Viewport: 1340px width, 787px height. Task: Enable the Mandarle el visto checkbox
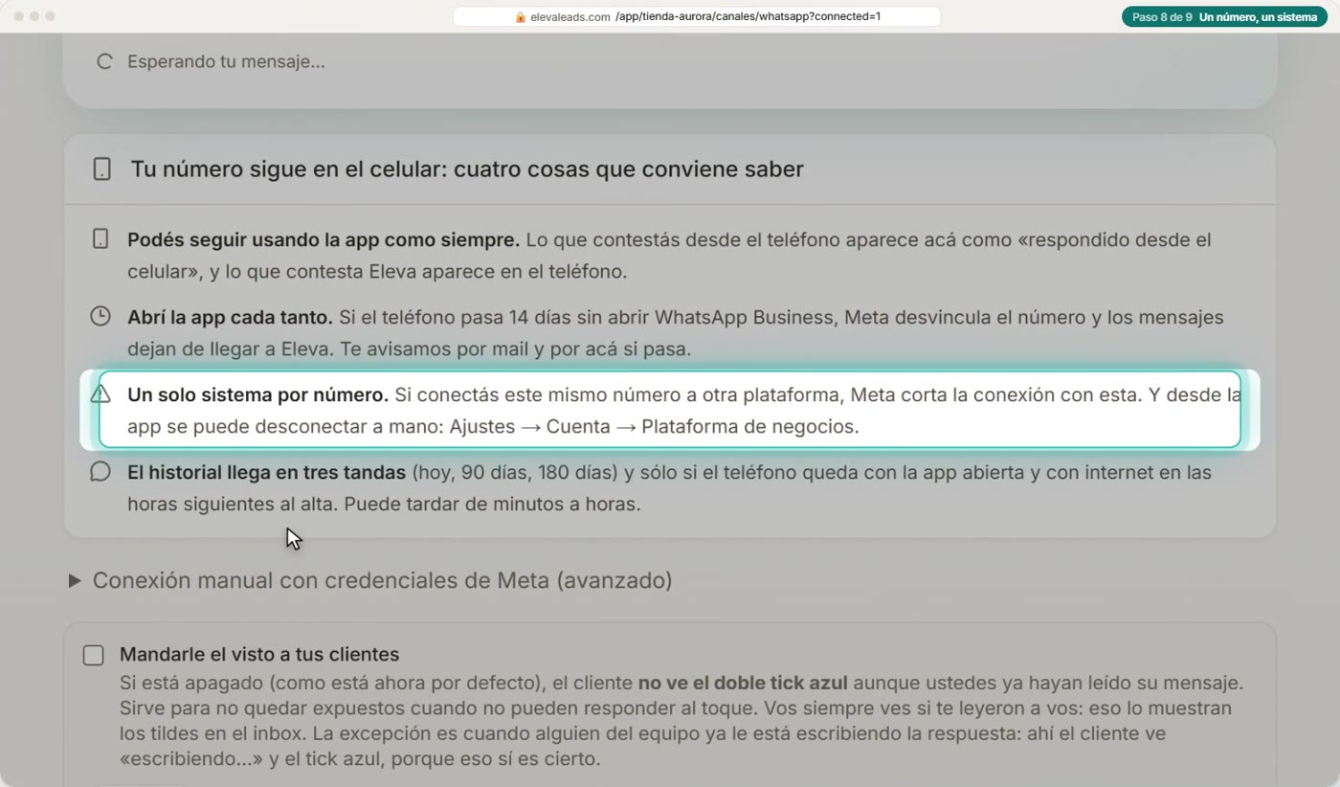pyautogui.click(x=93, y=656)
